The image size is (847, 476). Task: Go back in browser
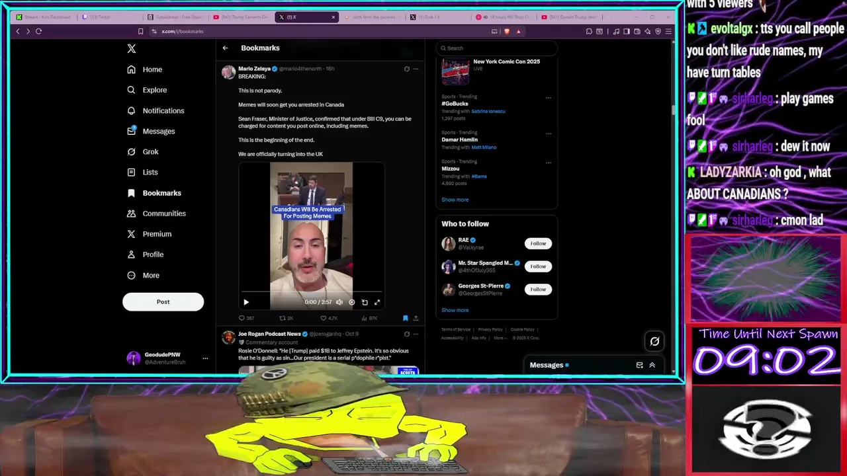click(x=18, y=31)
